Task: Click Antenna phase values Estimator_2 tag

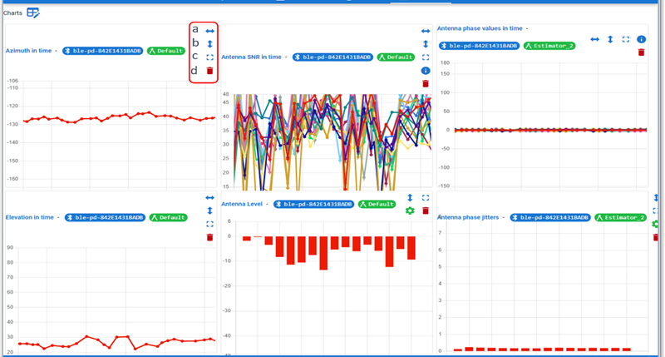Action: pyautogui.click(x=549, y=46)
